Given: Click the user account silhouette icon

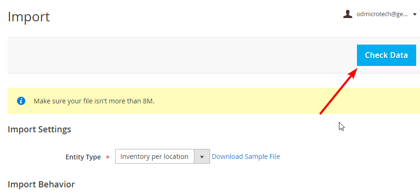Looking at the screenshot, I should [347, 14].
